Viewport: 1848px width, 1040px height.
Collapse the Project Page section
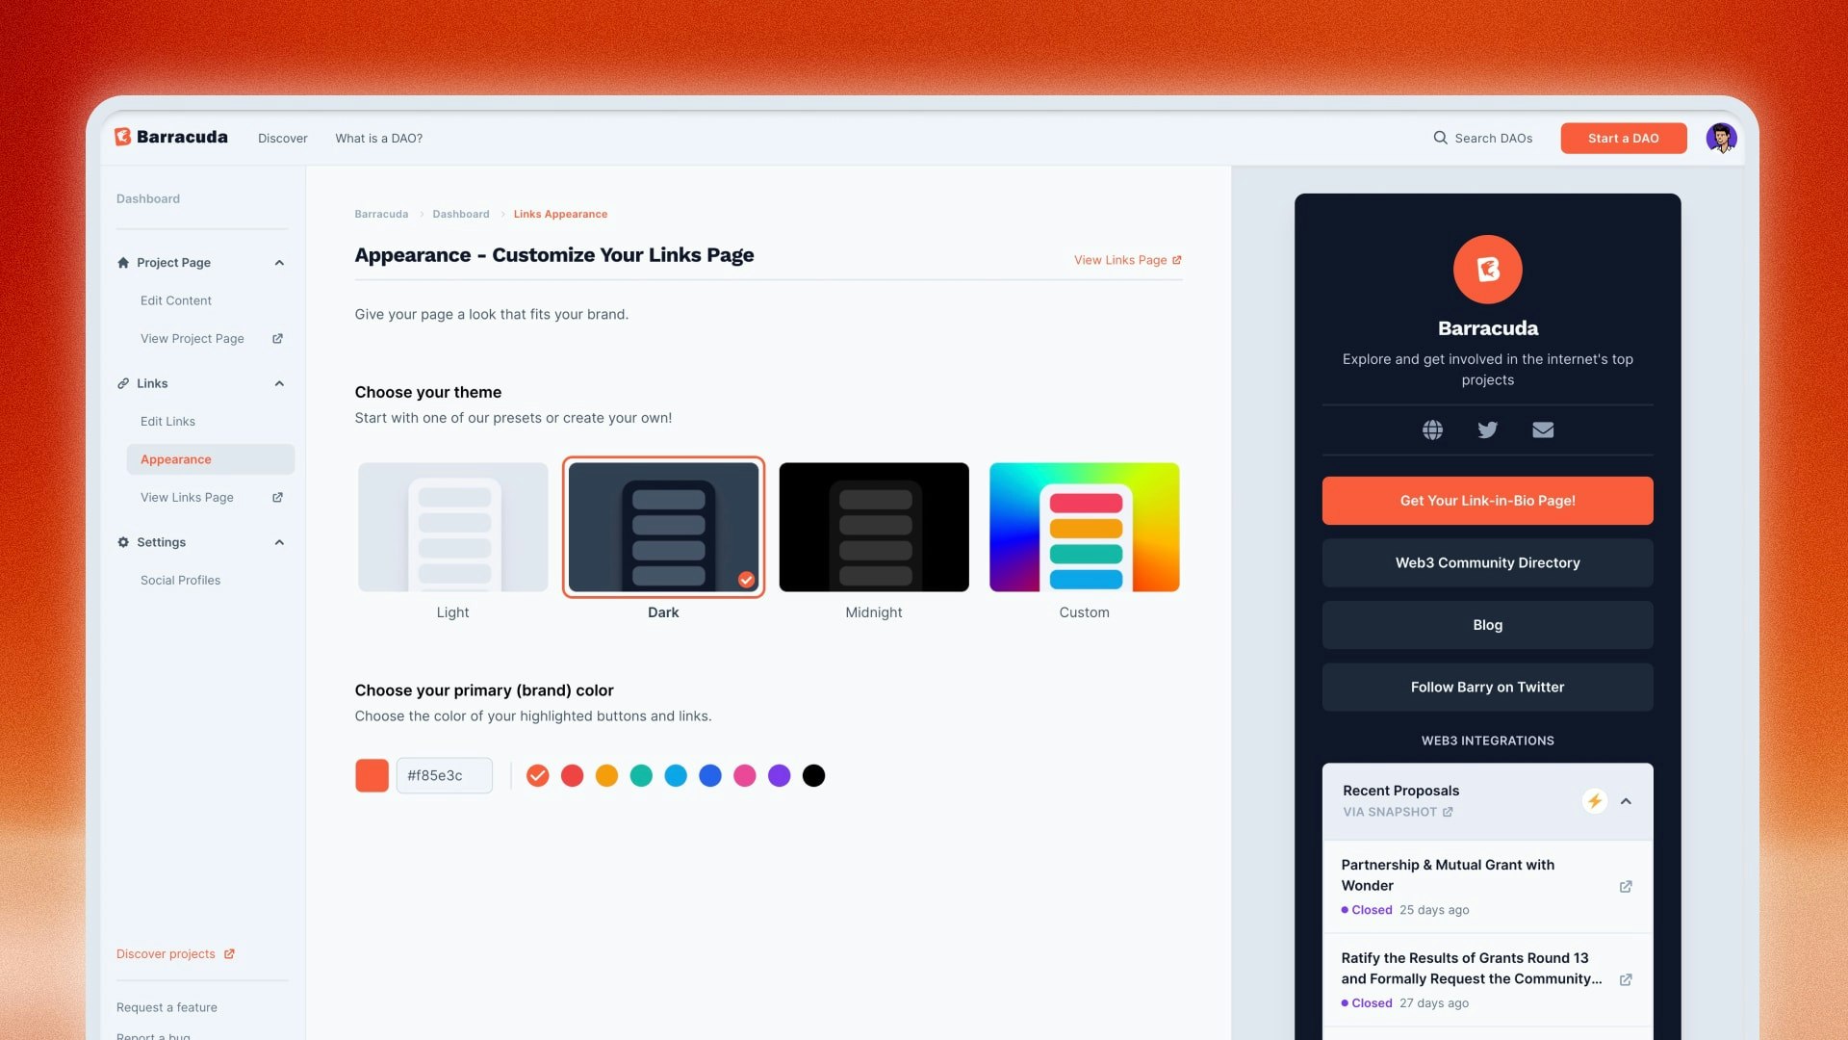tap(279, 262)
